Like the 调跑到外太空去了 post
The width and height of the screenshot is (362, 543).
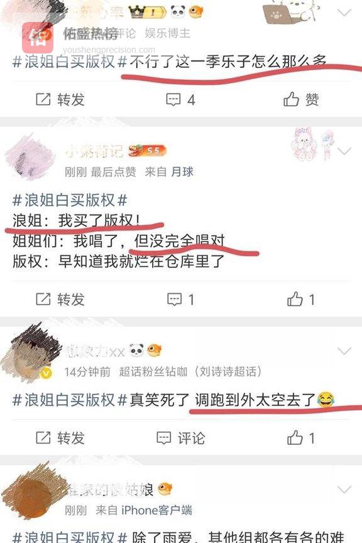pyautogui.click(x=301, y=438)
